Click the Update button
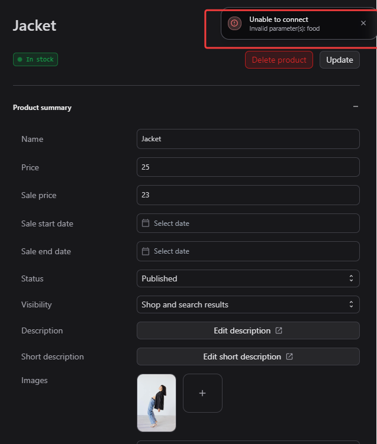Image resolution: width=377 pixels, height=444 pixels. pos(339,60)
